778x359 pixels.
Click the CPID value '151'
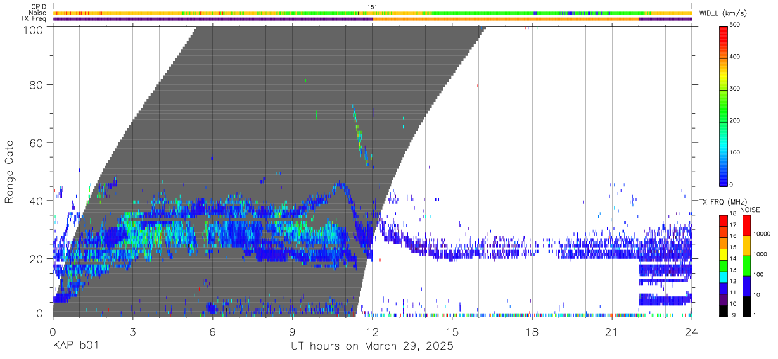coord(373,7)
